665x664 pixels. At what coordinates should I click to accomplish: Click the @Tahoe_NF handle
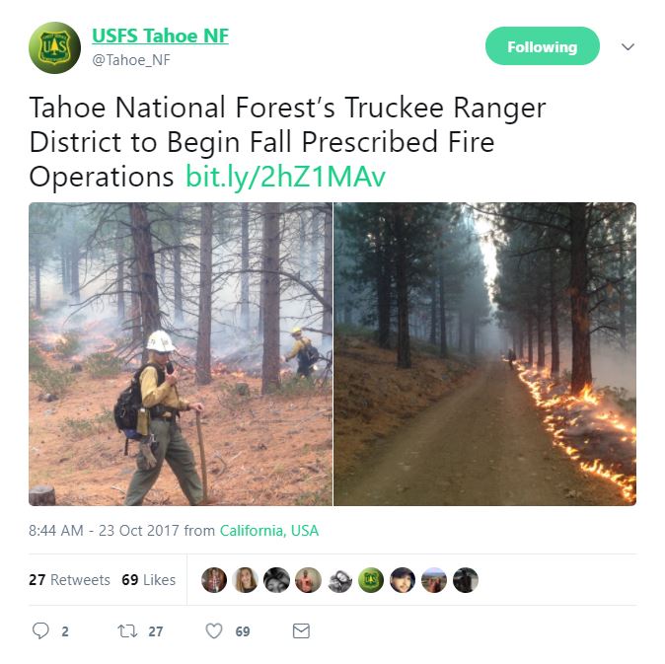(x=131, y=60)
